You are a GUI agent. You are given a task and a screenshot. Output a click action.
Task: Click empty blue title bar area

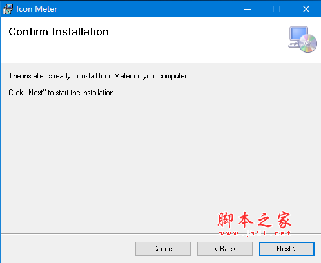tap(150, 9)
